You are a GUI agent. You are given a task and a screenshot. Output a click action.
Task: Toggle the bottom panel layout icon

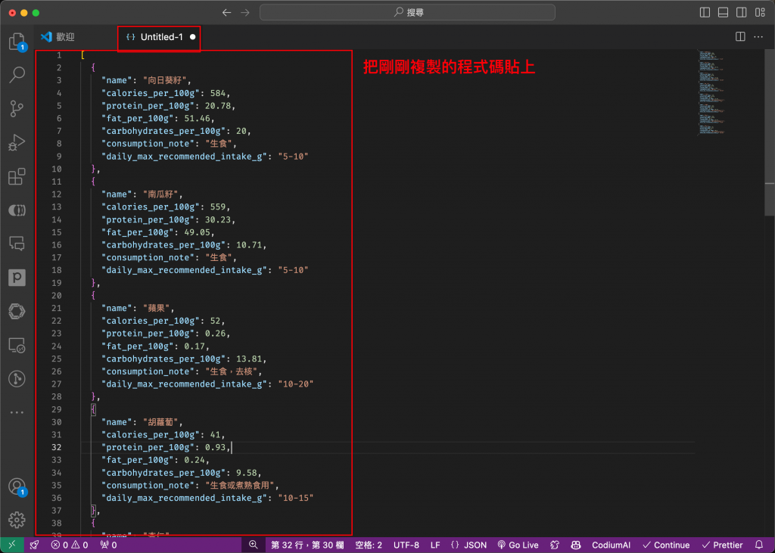(x=723, y=12)
